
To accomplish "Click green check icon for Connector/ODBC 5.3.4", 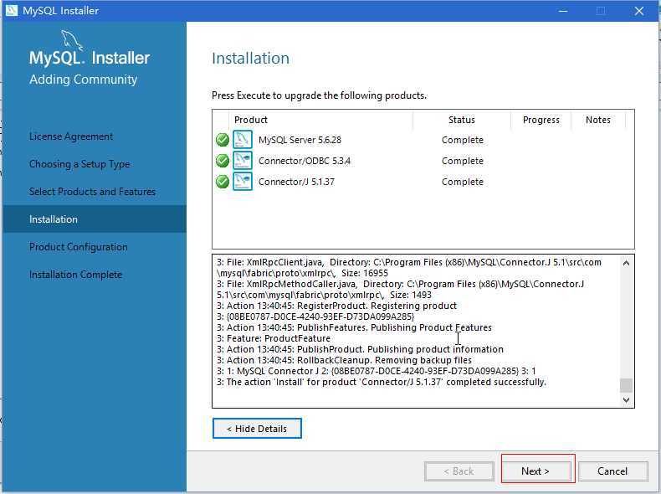I will point(223,161).
